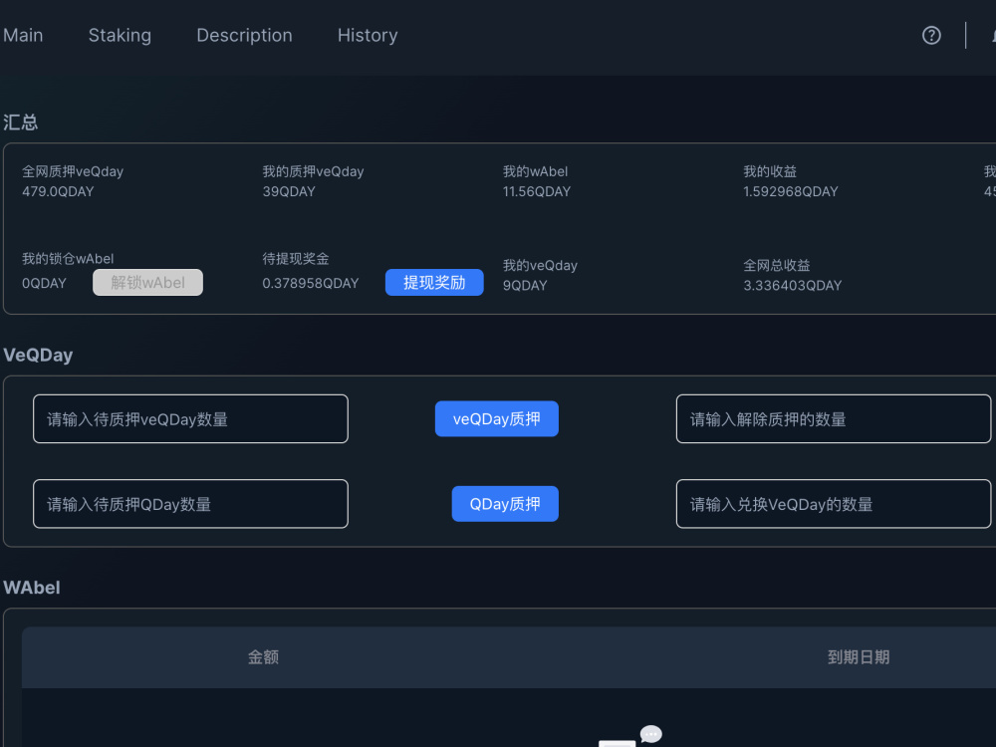Select the 我的锁仓wAbel value 0QDAY
996x747 pixels.
click(x=44, y=283)
